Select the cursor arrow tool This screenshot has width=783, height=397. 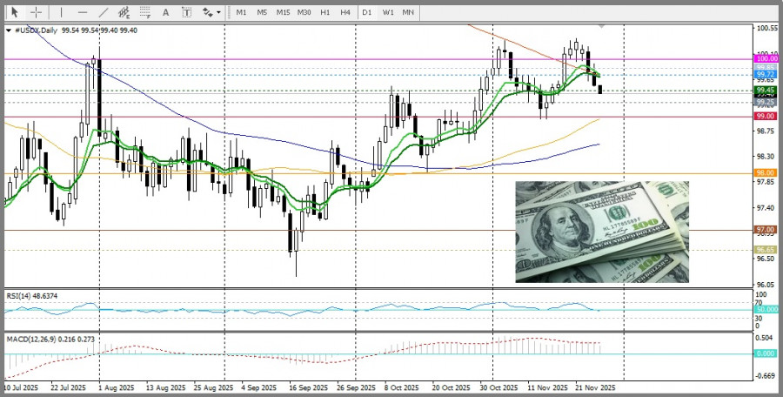[x=15, y=12]
